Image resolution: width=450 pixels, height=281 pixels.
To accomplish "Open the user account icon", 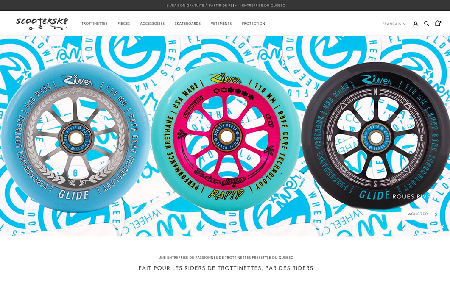I will (x=416, y=24).
